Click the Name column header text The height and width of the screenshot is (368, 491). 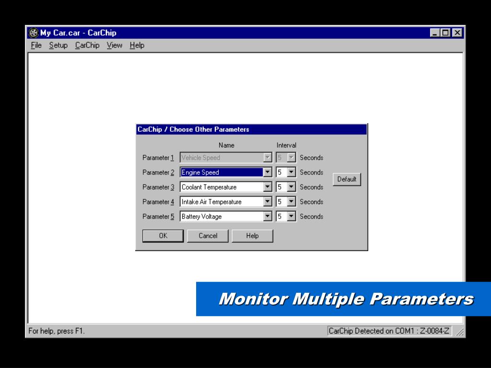pyautogui.click(x=226, y=145)
